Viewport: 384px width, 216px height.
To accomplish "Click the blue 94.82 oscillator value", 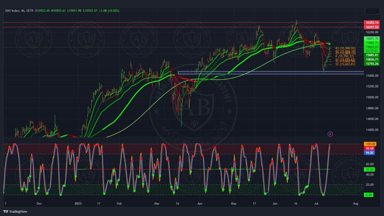I will (x=369, y=153).
